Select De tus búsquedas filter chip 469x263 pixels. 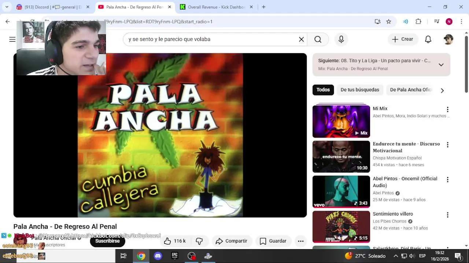(x=360, y=90)
